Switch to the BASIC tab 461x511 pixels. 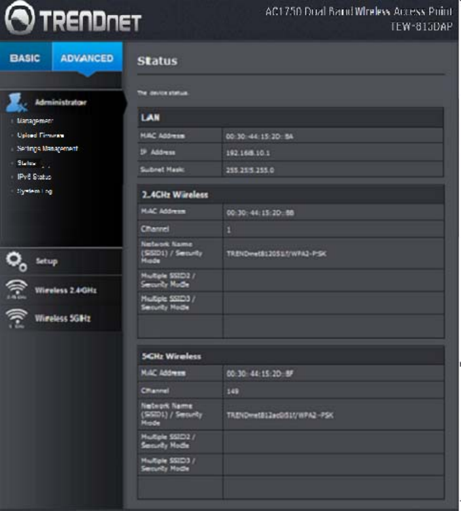coord(25,58)
